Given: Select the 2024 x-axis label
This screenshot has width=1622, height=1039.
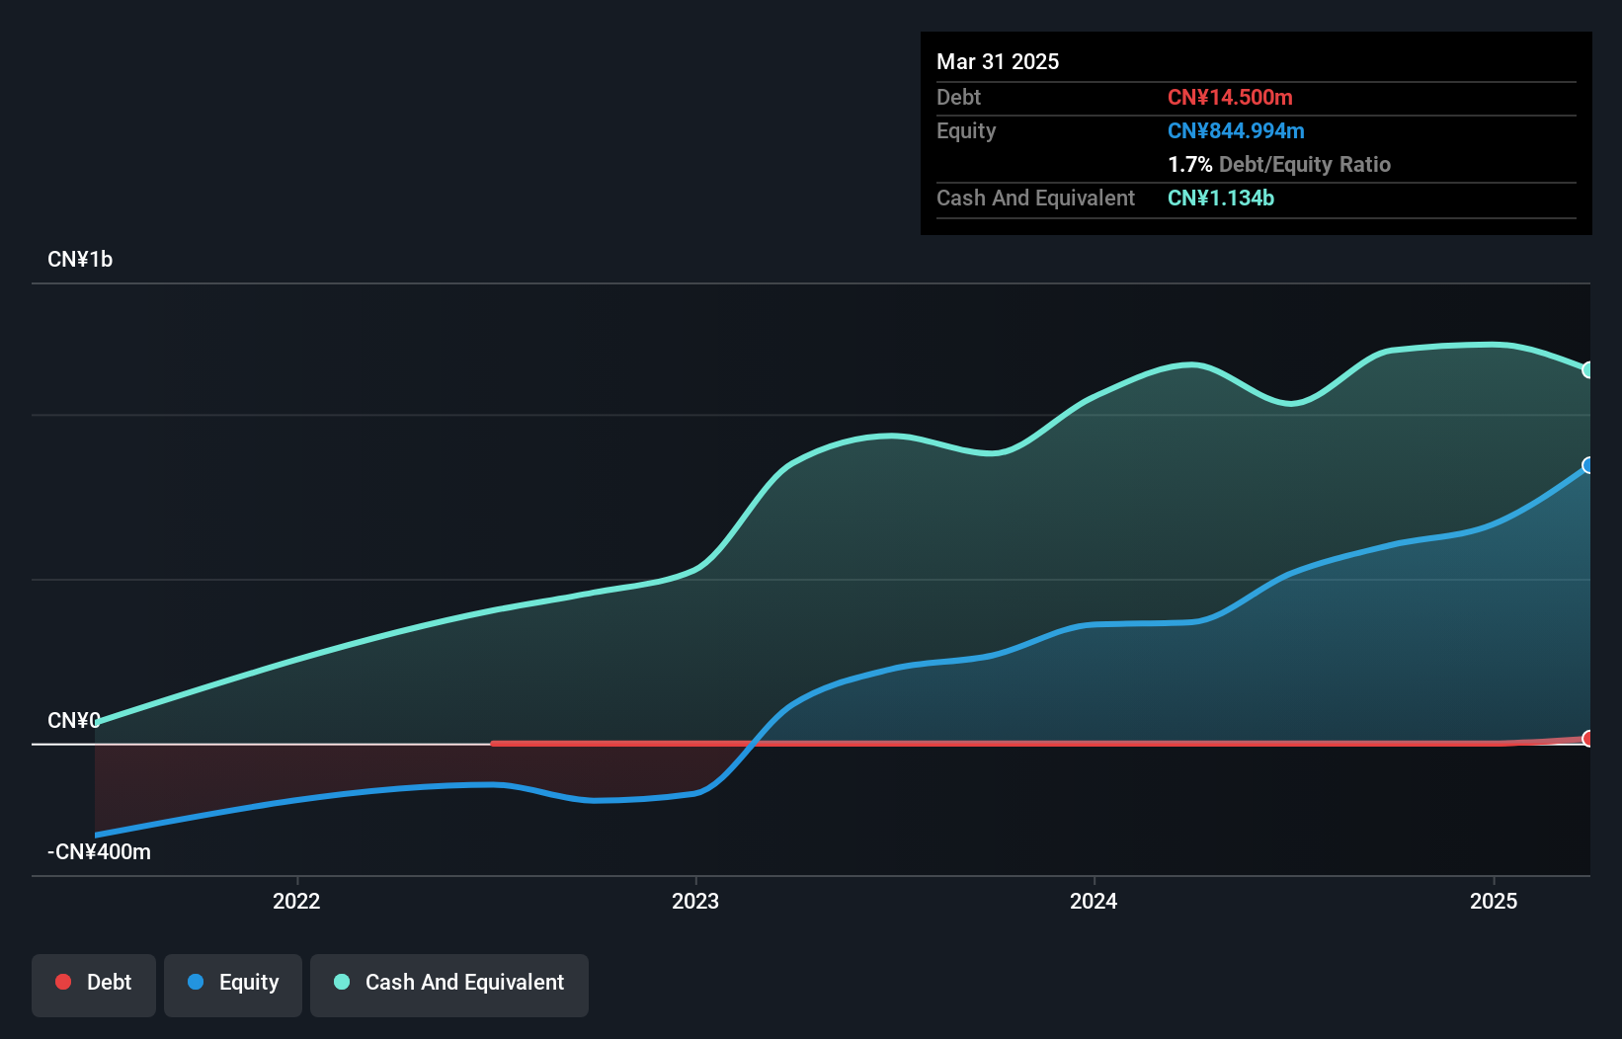Looking at the screenshot, I should click(x=1094, y=901).
